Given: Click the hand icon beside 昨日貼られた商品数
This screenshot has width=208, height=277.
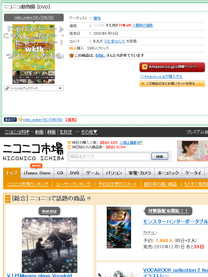Looking at the screenshot, I should tap(69, 147).
